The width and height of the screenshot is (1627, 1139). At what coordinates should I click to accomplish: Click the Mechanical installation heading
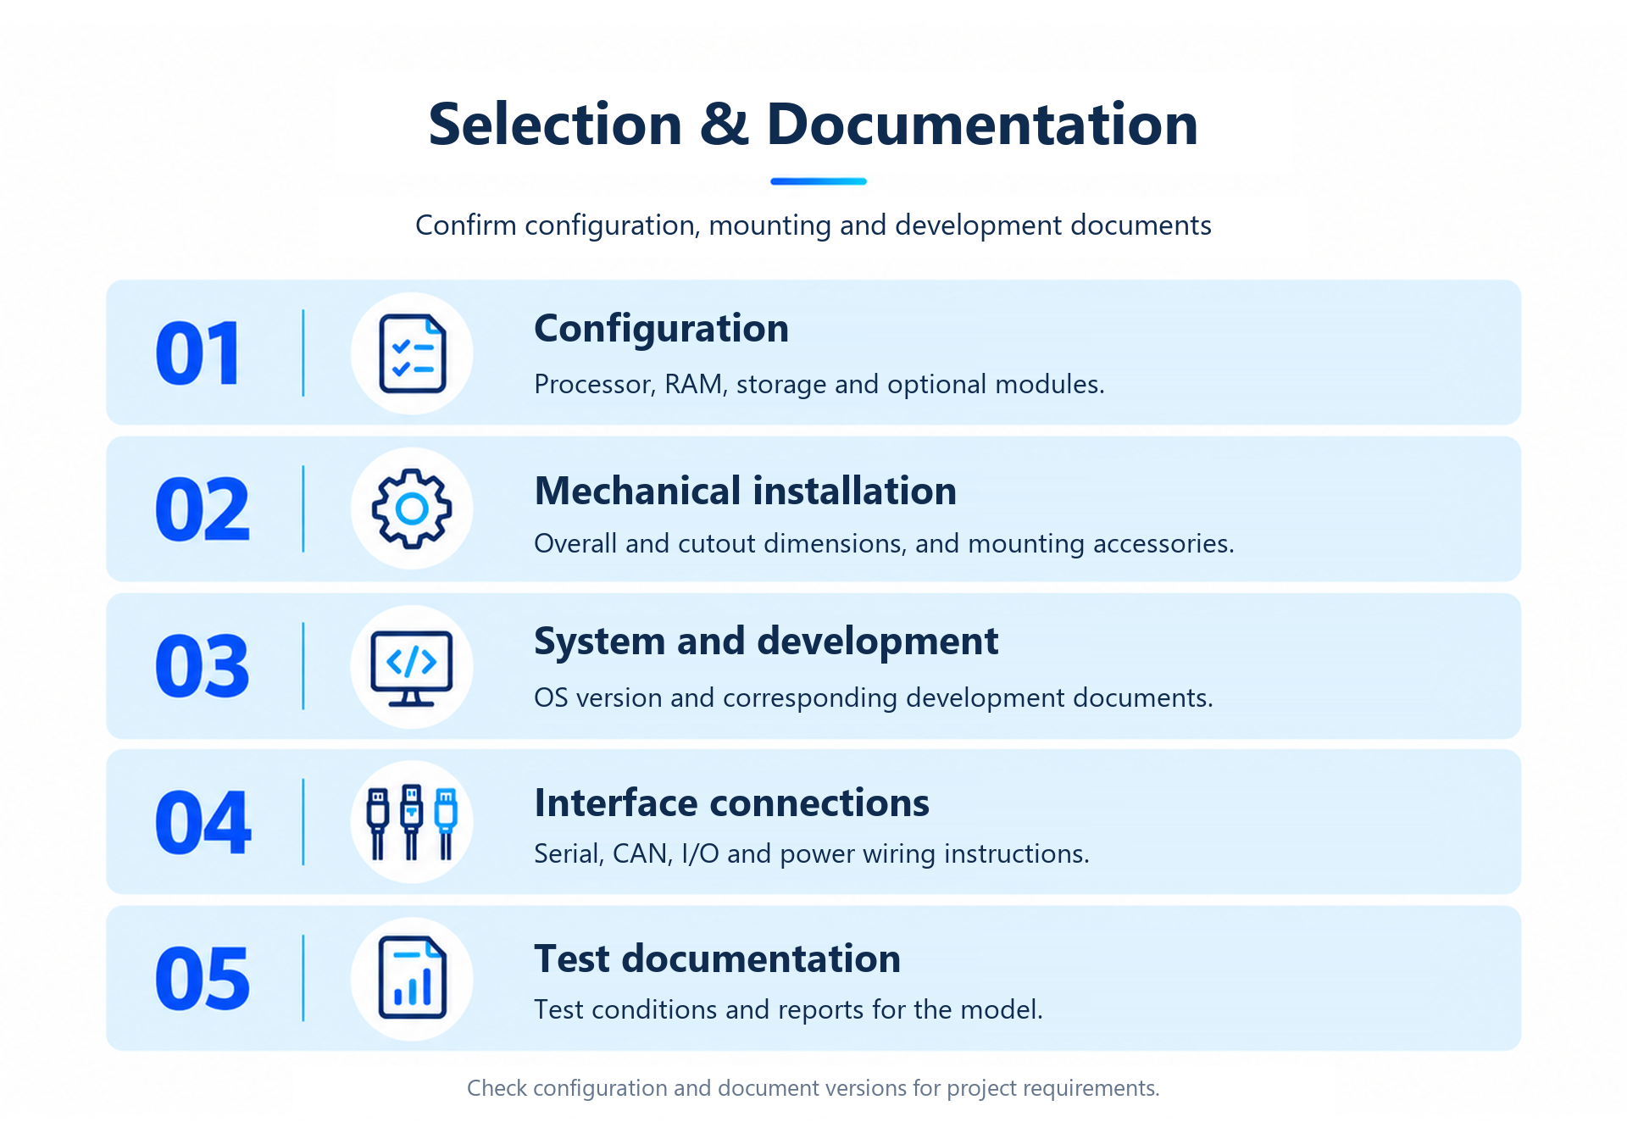(746, 491)
